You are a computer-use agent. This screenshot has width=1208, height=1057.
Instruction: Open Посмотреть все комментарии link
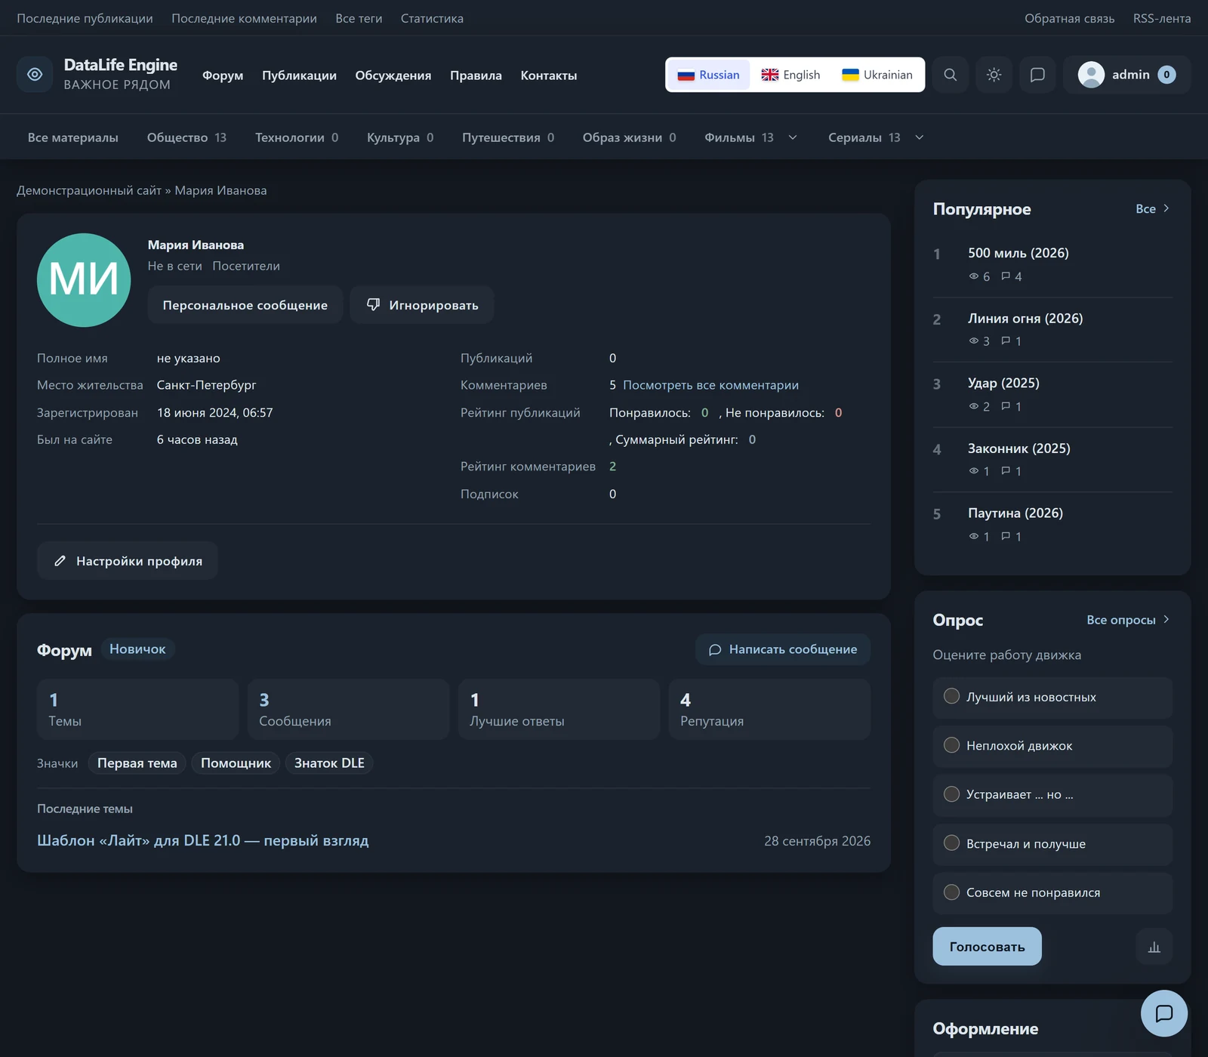click(710, 385)
